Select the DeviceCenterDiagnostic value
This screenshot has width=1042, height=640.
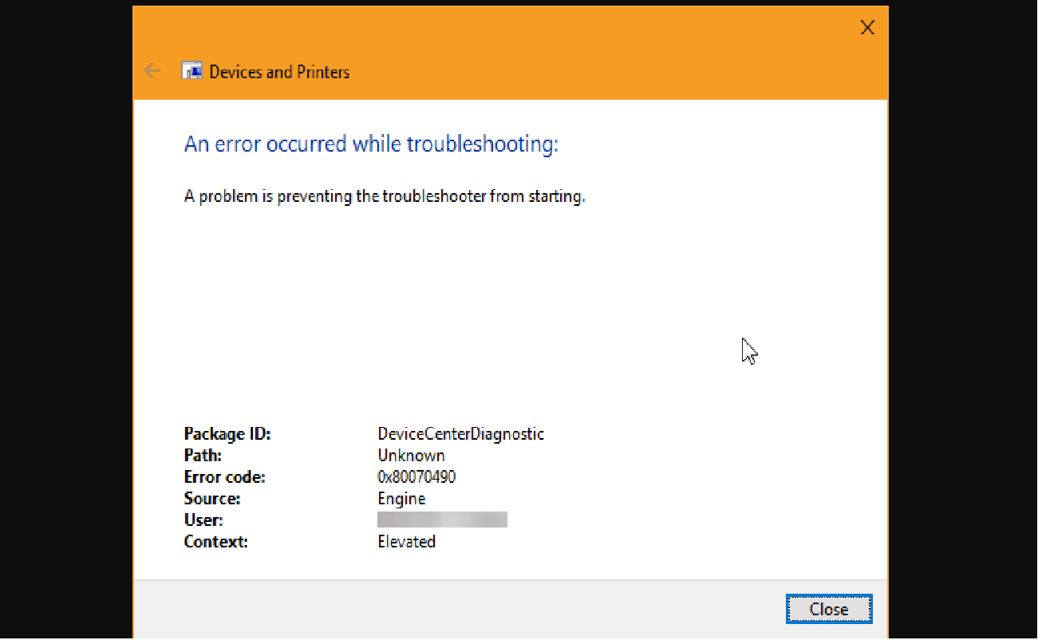[461, 433]
